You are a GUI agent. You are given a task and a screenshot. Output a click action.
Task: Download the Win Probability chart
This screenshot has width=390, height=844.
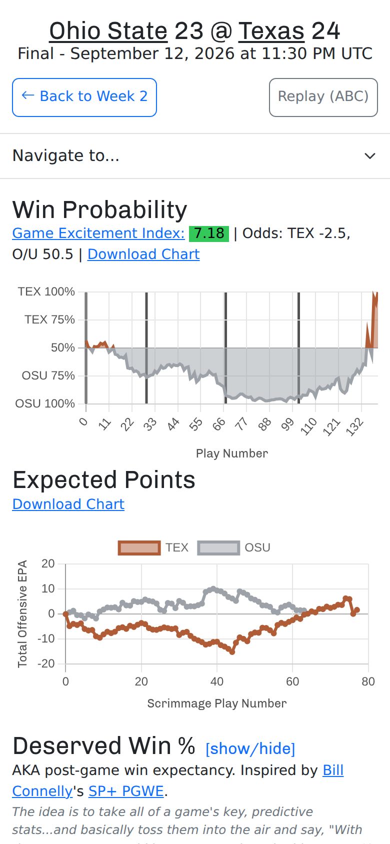pos(143,254)
